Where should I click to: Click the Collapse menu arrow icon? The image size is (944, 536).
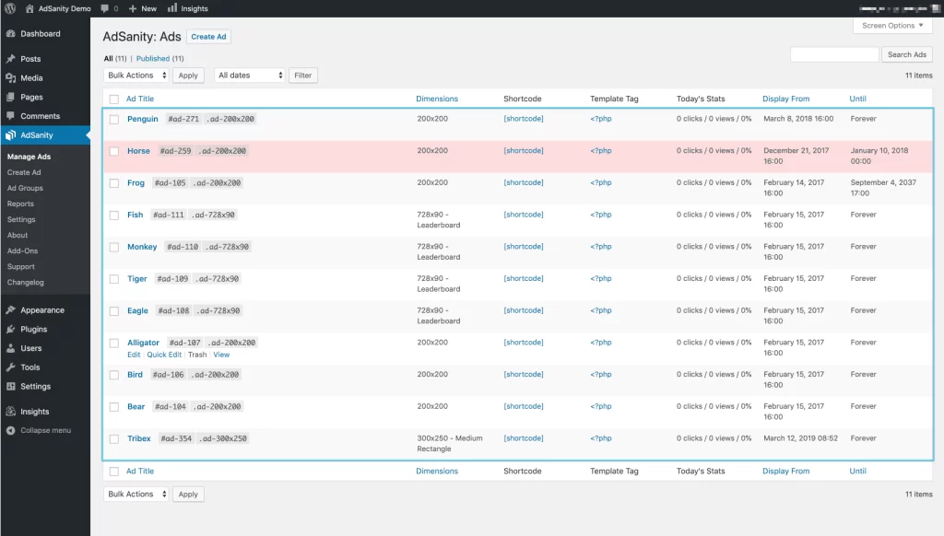[x=11, y=430]
